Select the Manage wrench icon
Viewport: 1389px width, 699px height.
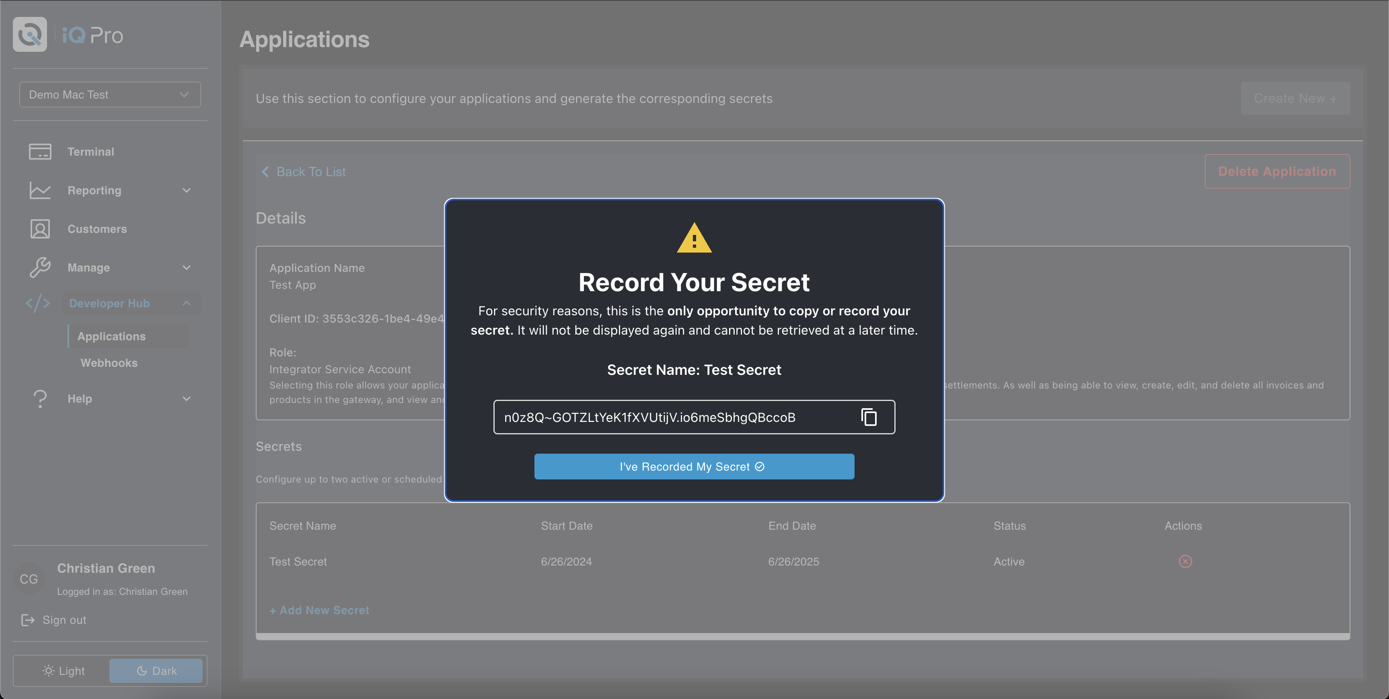pos(40,267)
